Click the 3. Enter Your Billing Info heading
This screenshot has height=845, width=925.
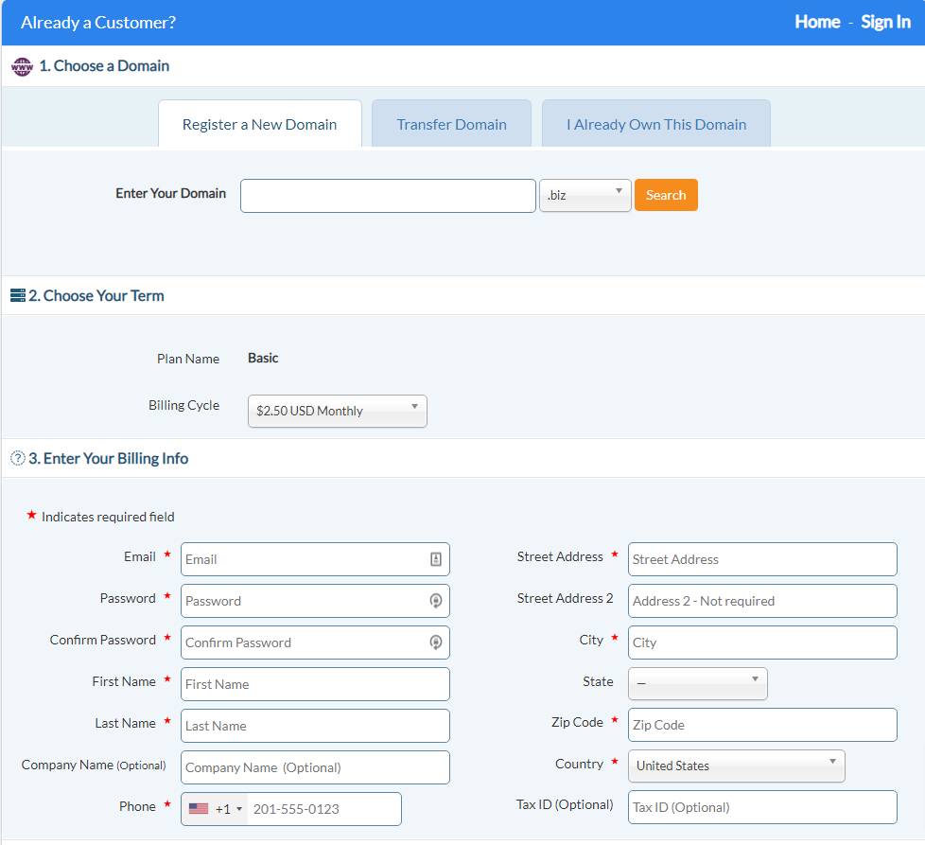[109, 459]
